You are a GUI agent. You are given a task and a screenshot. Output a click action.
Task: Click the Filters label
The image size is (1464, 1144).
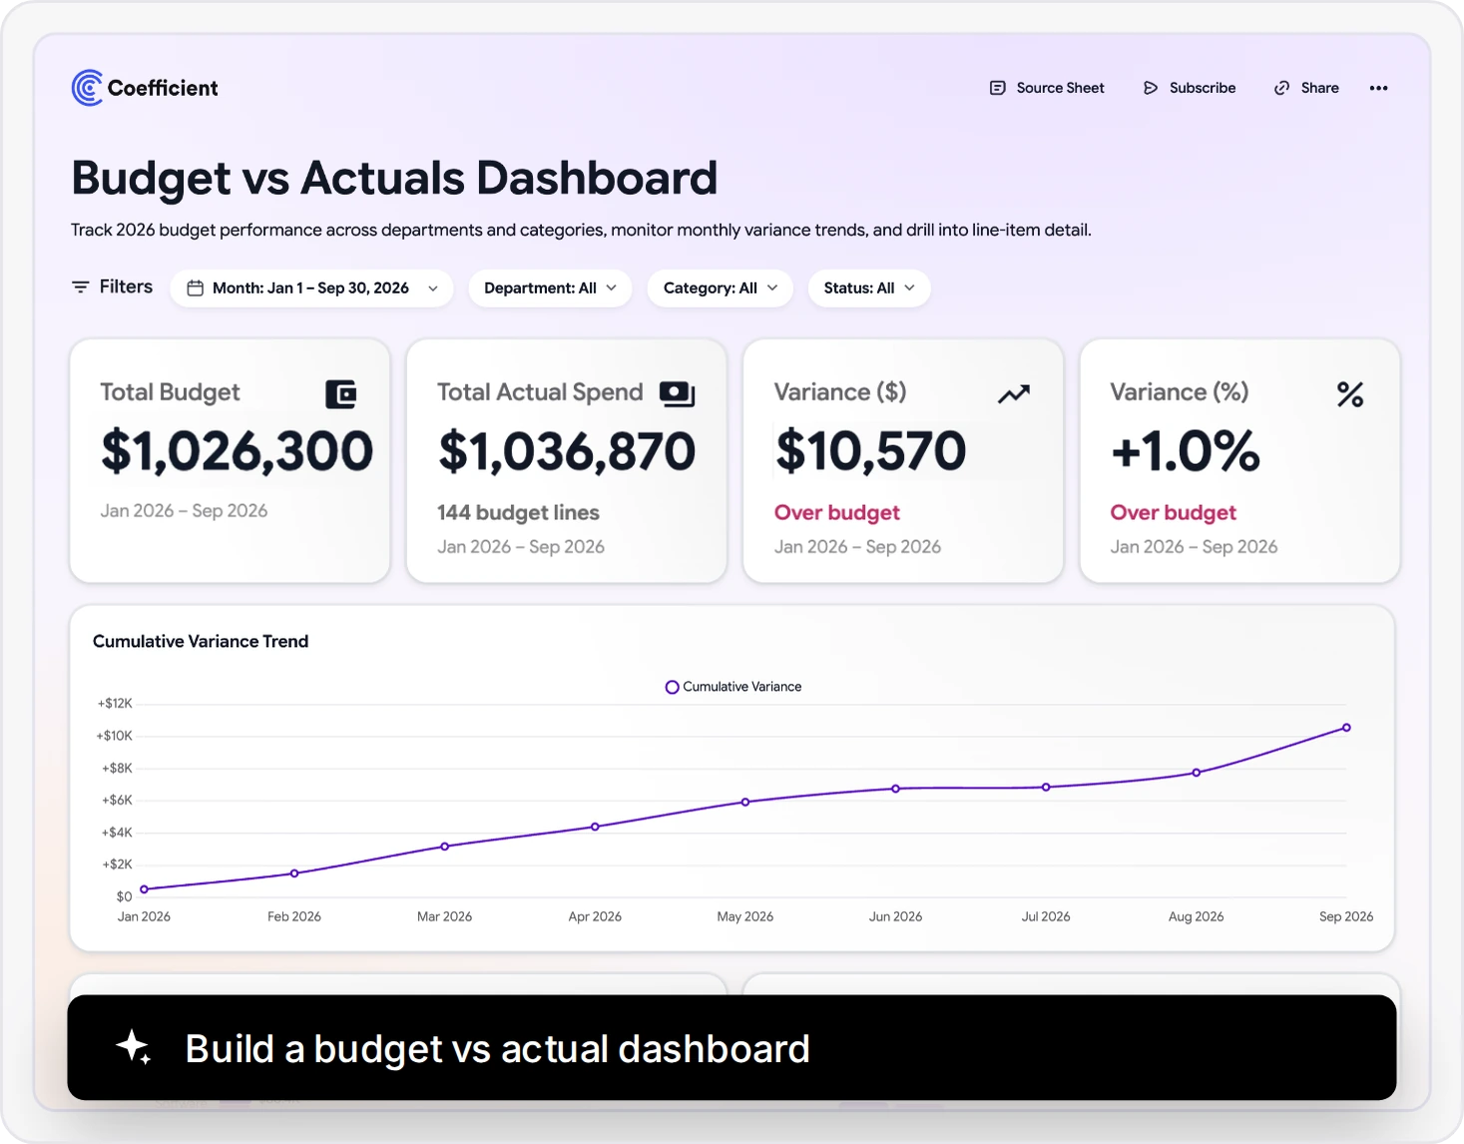126,287
